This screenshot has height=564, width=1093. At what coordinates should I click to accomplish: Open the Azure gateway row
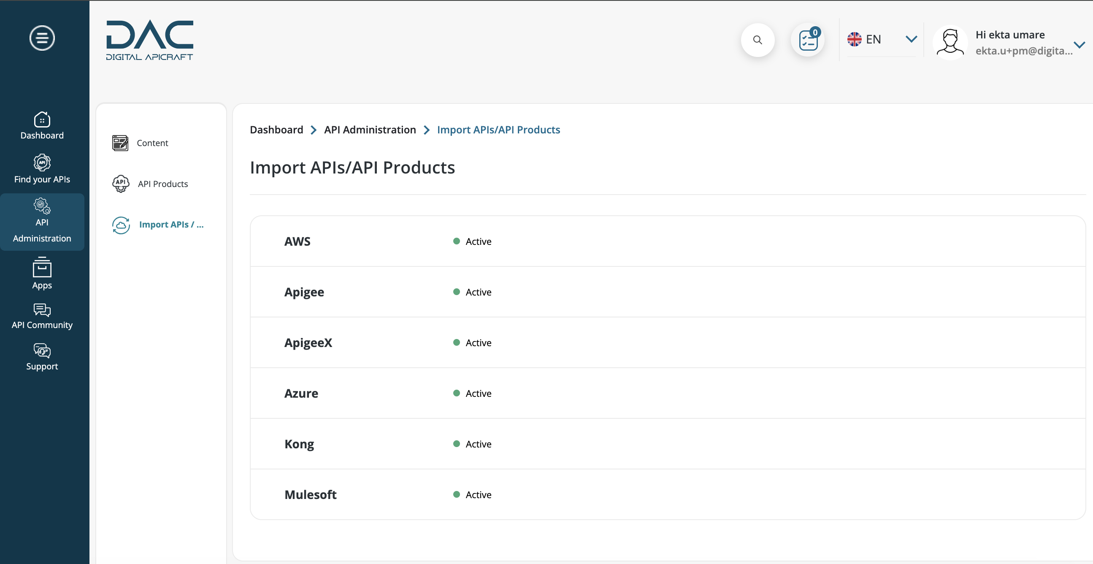tap(668, 393)
